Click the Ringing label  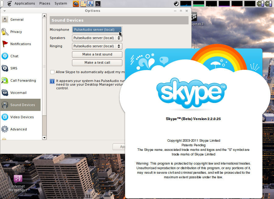56,46
